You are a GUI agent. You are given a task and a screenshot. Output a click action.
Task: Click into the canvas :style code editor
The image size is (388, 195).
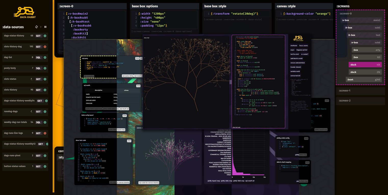307,14
